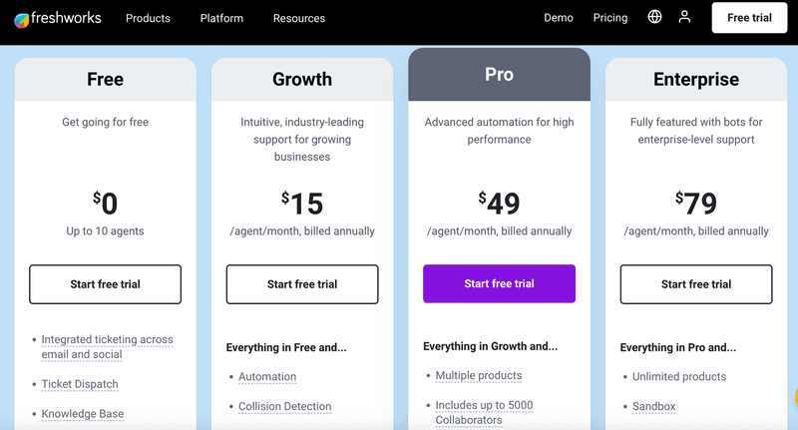Expand the Platform menu
The width and height of the screenshot is (798, 430).
pos(221,18)
